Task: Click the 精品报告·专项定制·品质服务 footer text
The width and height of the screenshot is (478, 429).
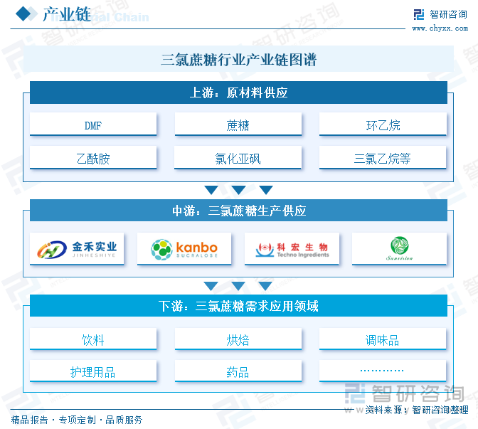Action: coord(77,420)
